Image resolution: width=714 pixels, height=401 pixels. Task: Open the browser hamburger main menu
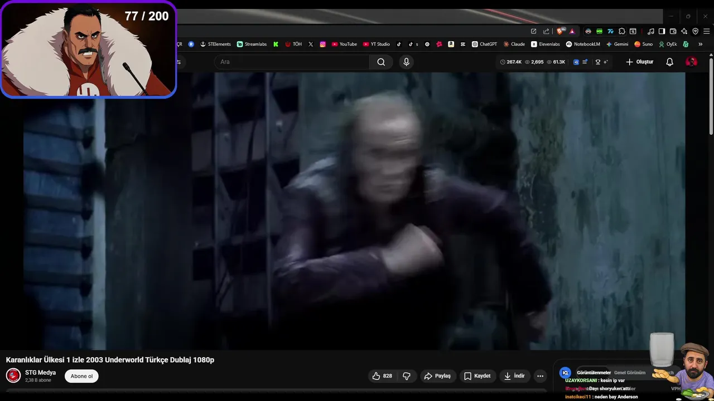pos(706,31)
